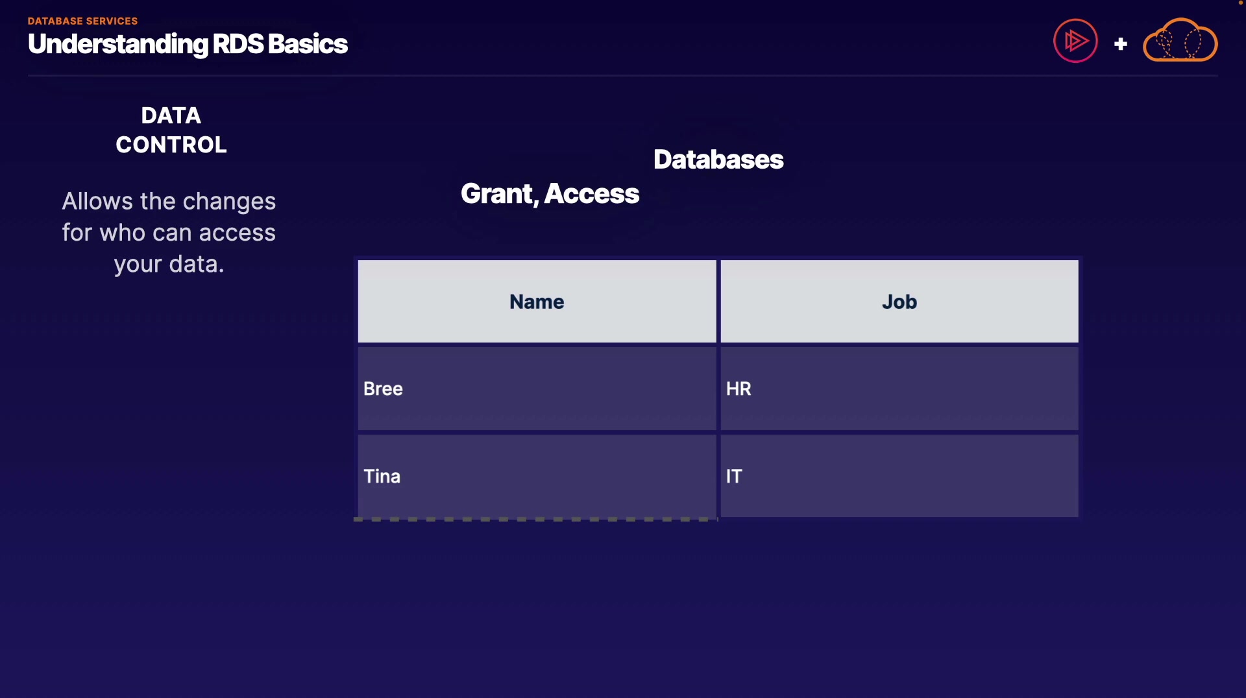Click the word Basics in the slide title
The image size is (1246, 698).
pyautogui.click(x=308, y=44)
